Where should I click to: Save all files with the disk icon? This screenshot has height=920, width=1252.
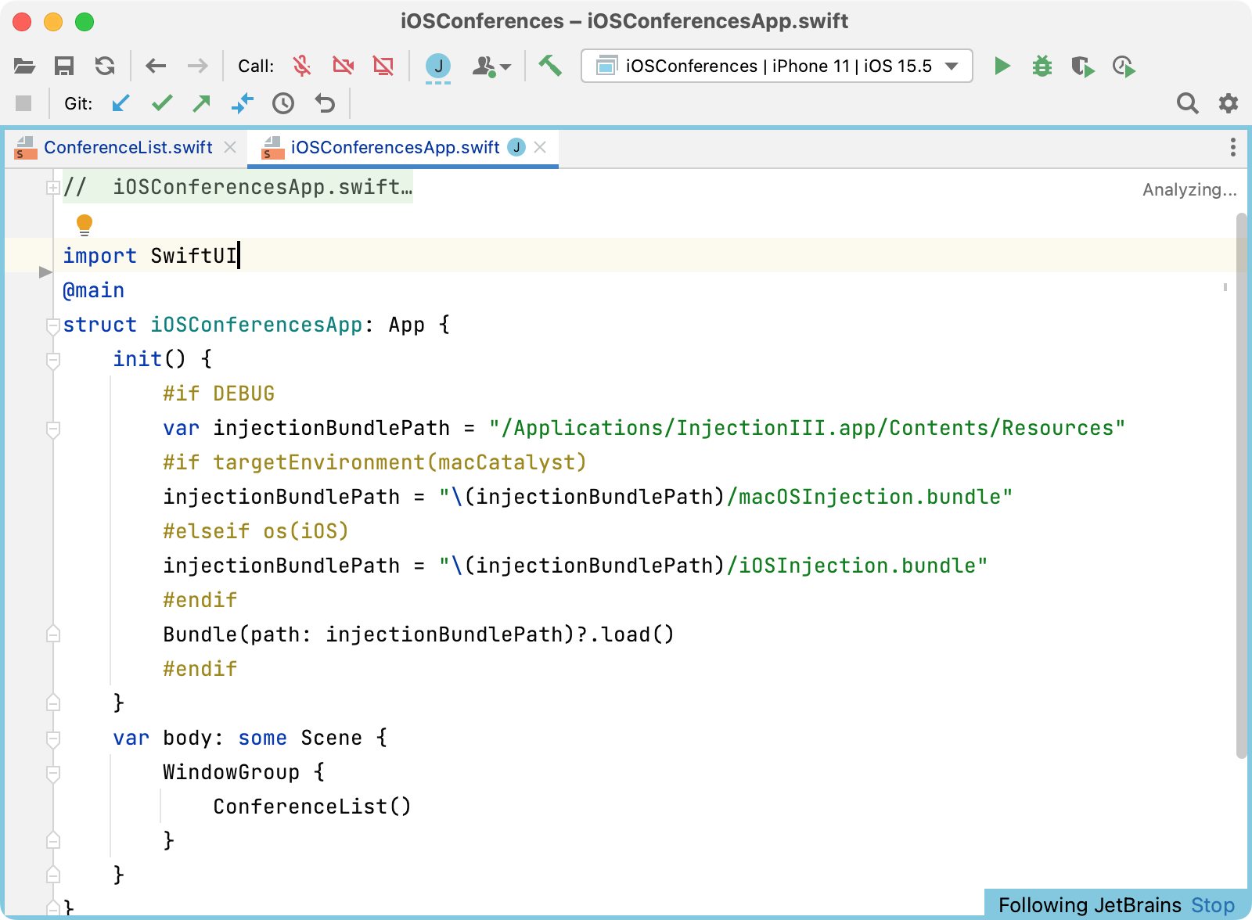[64, 66]
